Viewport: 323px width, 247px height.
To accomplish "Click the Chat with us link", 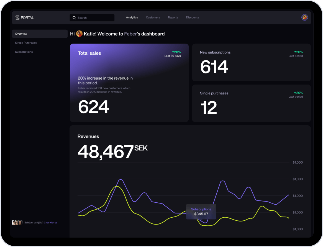I will click(x=50, y=223).
